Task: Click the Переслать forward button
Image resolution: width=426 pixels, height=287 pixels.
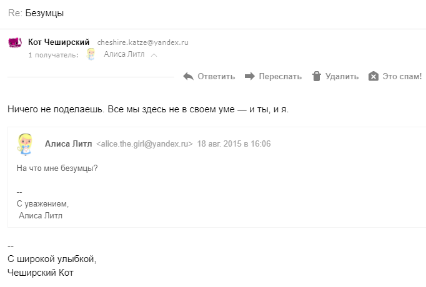Action: coord(273,77)
